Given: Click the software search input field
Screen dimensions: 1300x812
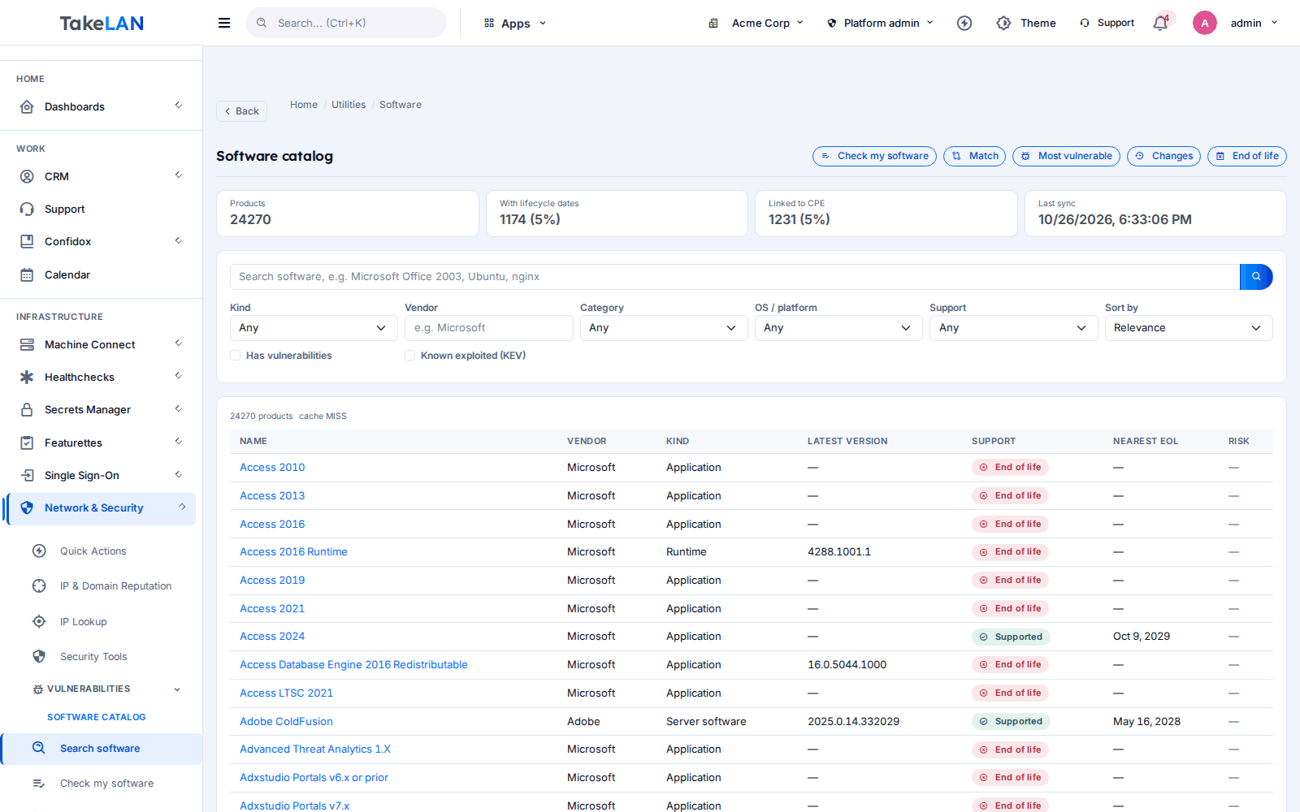Looking at the screenshot, I should (x=734, y=277).
